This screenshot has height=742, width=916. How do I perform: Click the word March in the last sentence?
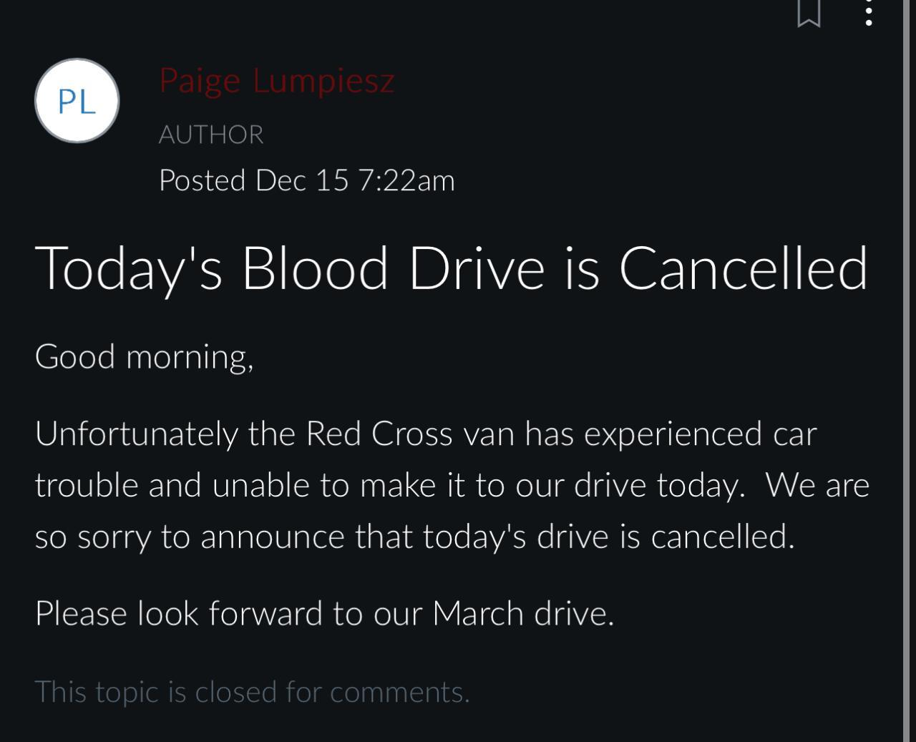pos(478,614)
